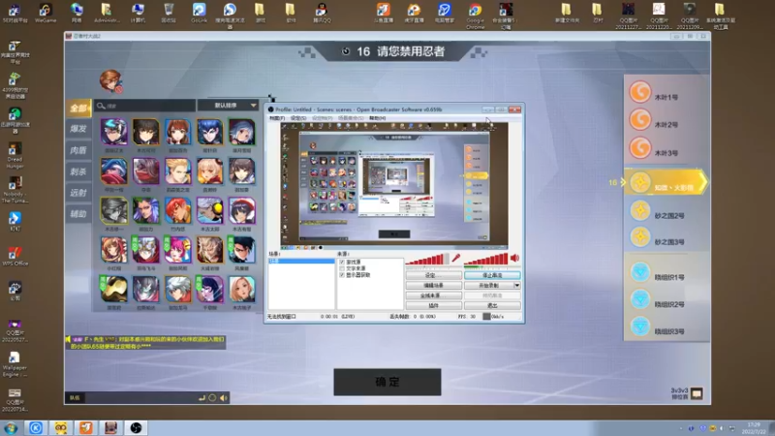Click the microphone icon in OBS
The width and height of the screenshot is (775, 436).
pos(455,258)
